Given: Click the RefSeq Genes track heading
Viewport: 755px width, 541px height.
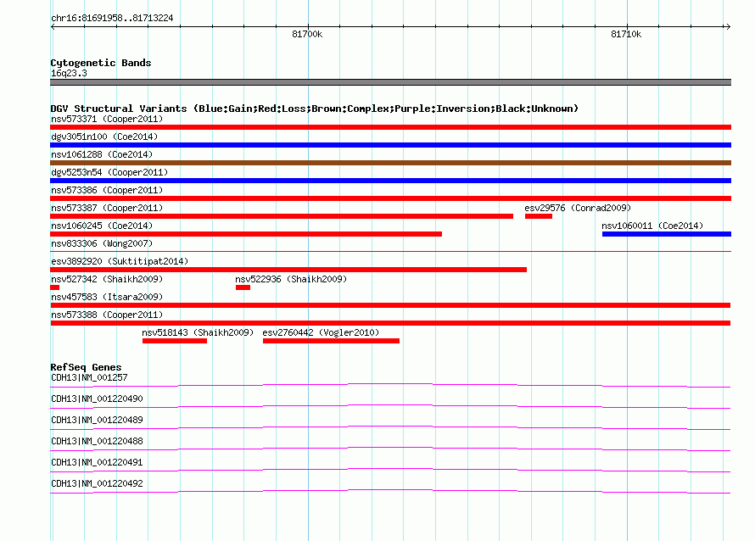Looking at the screenshot, I should click(86, 367).
